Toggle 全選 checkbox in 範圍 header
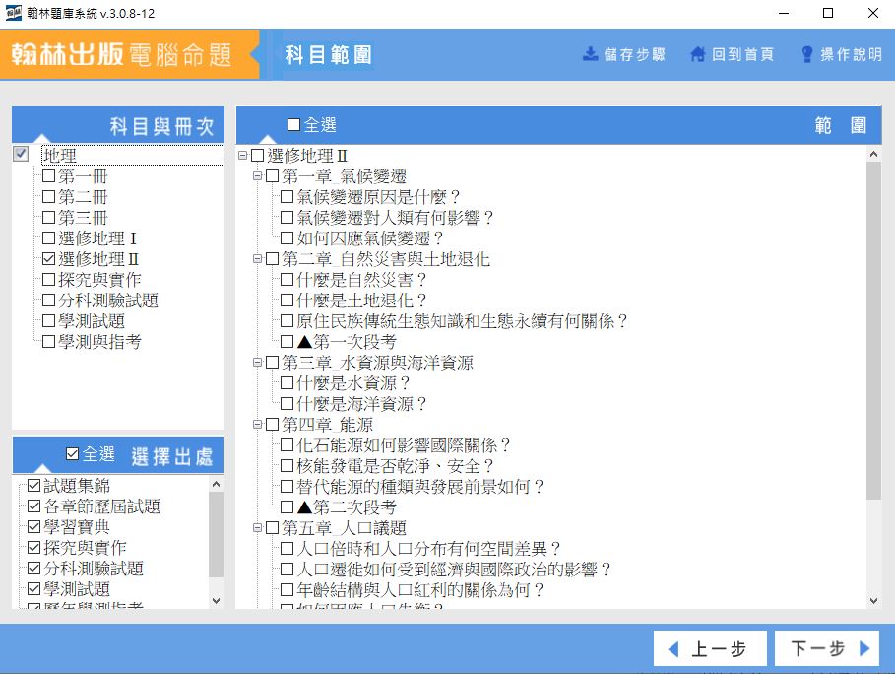 294,124
